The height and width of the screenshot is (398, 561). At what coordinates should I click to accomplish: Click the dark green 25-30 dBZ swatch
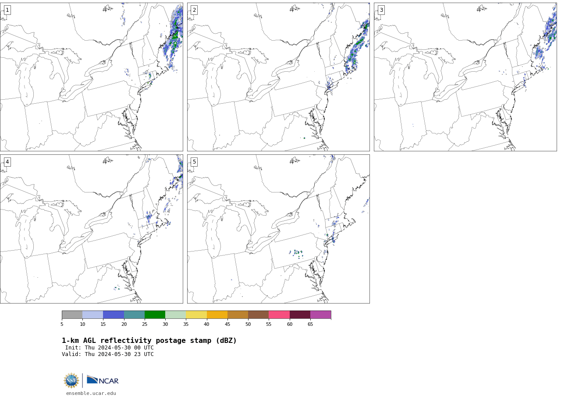(155, 315)
